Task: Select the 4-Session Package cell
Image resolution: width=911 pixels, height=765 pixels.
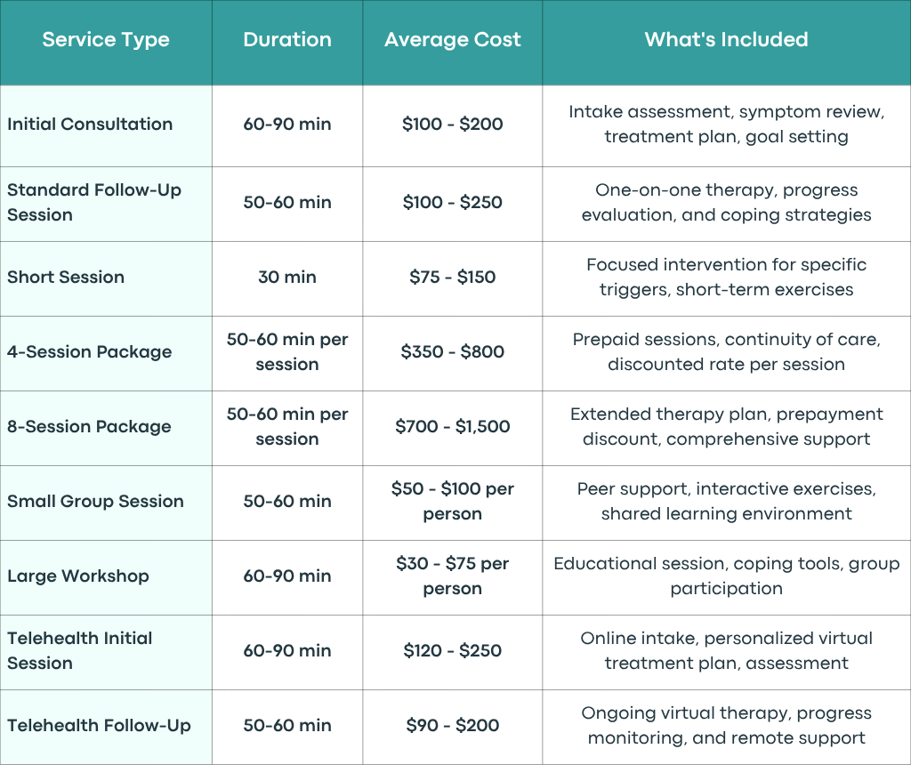Action: pos(106,352)
